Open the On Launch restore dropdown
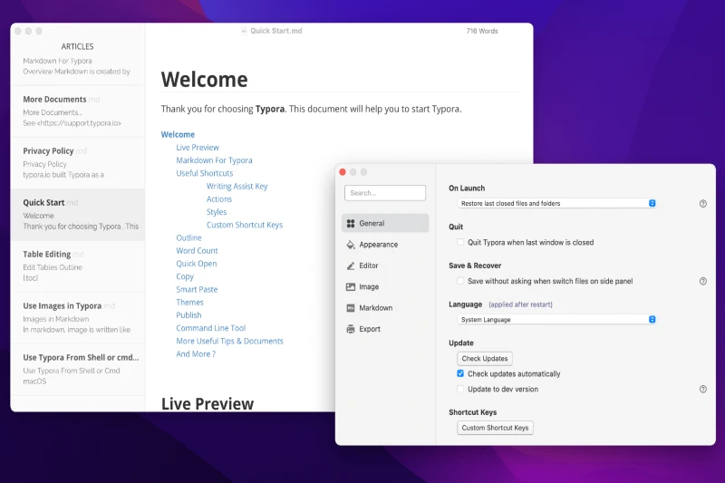 (x=556, y=203)
